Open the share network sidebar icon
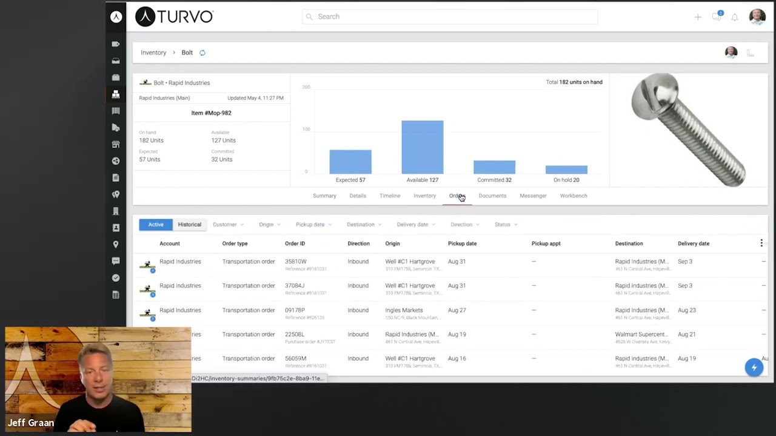This screenshot has height=436, width=776. click(116, 161)
